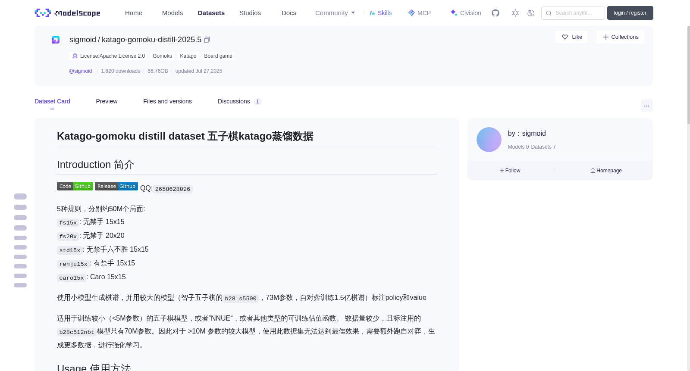This screenshot has width=690, height=371.
Task: Open the Release Github badge
Action: [x=116, y=186]
